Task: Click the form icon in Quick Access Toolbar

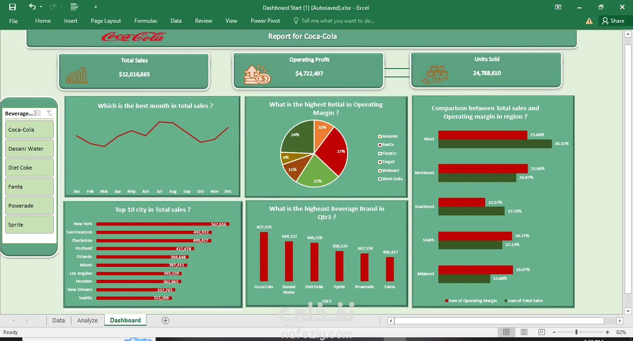Action: point(74,7)
